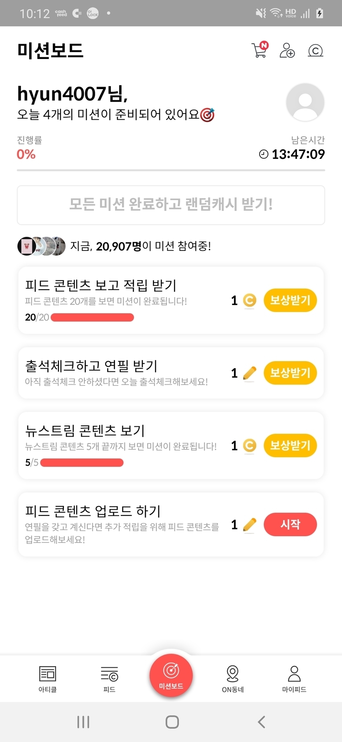The height and width of the screenshot is (742, 342).
Task: Open the ON동네 tab
Action: (x=233, y=678)
